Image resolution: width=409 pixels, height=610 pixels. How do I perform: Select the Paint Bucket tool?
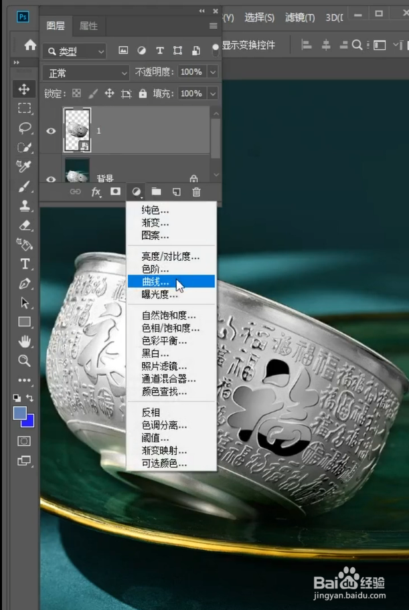24,244
